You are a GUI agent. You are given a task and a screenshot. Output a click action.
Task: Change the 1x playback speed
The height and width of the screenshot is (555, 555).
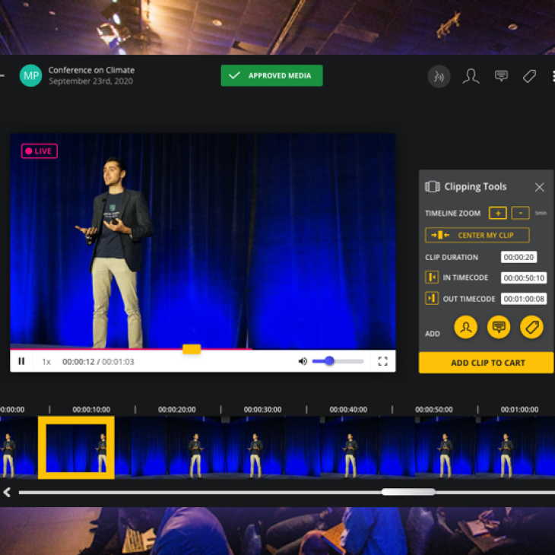click(46, 361)
